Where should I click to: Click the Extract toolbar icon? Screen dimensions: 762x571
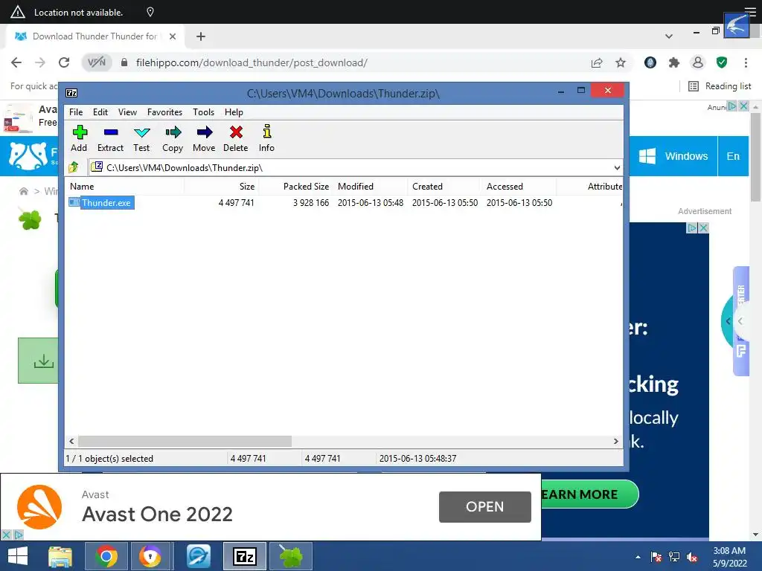[110, 138]
